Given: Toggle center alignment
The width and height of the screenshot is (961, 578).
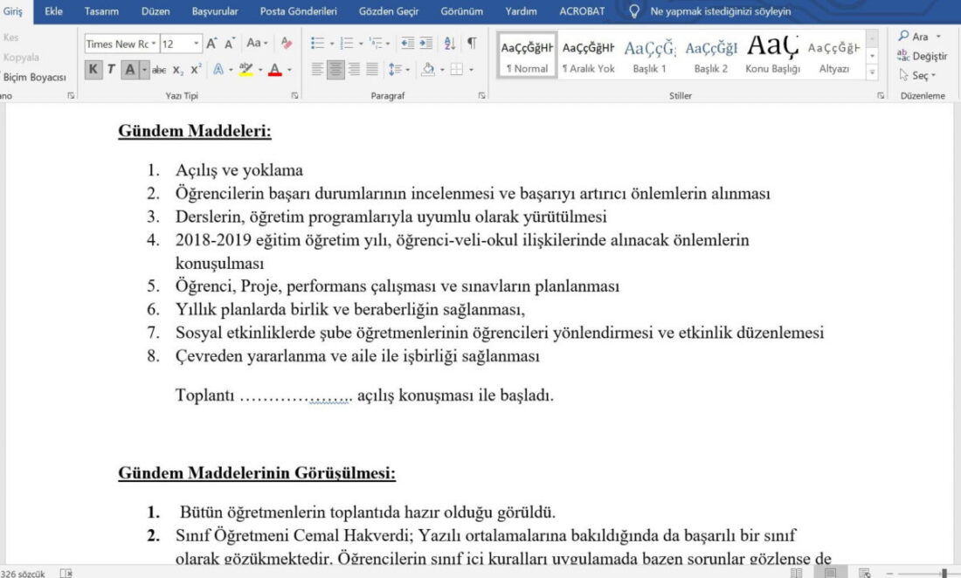Looking at the screenshot, I should [335, 69].
